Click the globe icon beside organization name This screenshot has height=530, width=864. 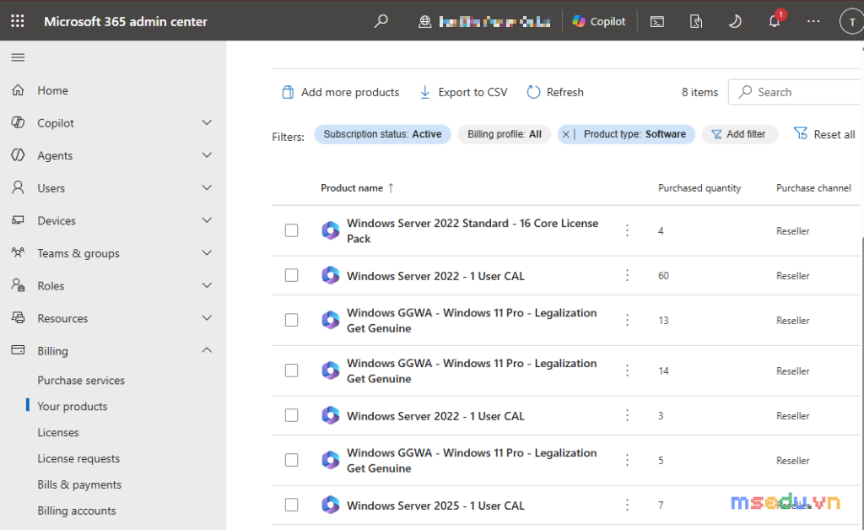(x=424, y=21)
